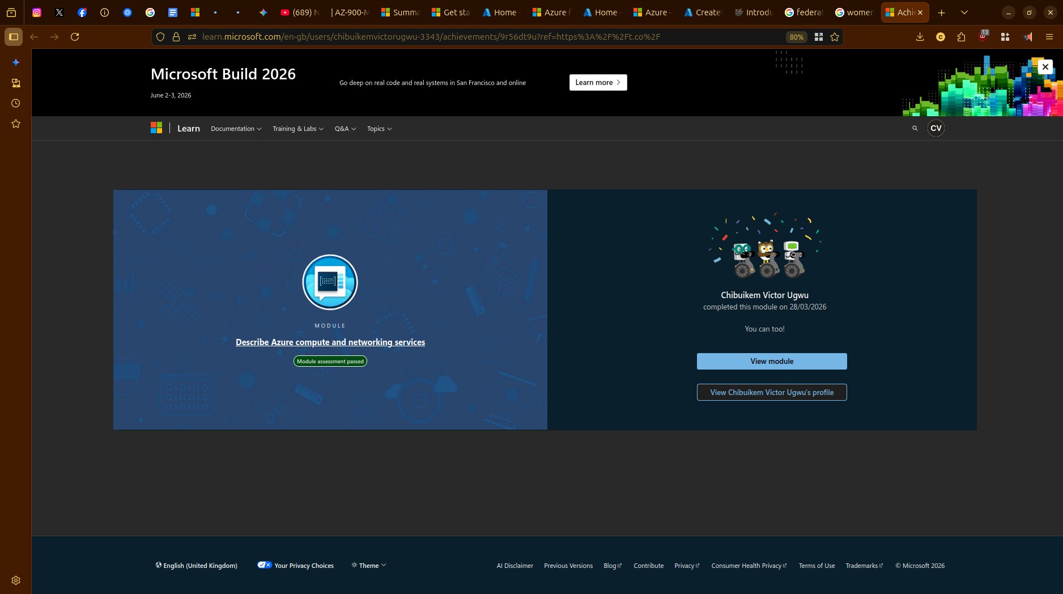Close the active Achievements tab
The height and width of the screenshot is (594, 1063).
tap(920, 12)
